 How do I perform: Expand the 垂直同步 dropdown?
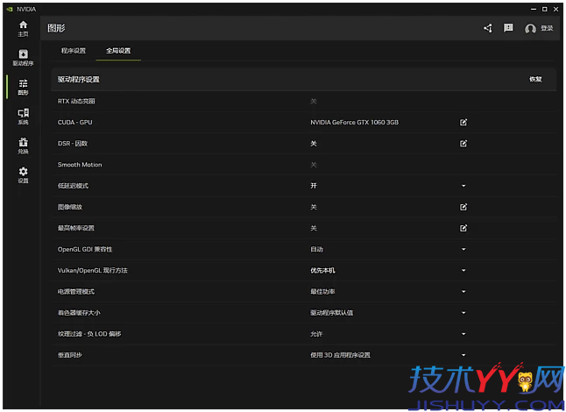(463, 355)
